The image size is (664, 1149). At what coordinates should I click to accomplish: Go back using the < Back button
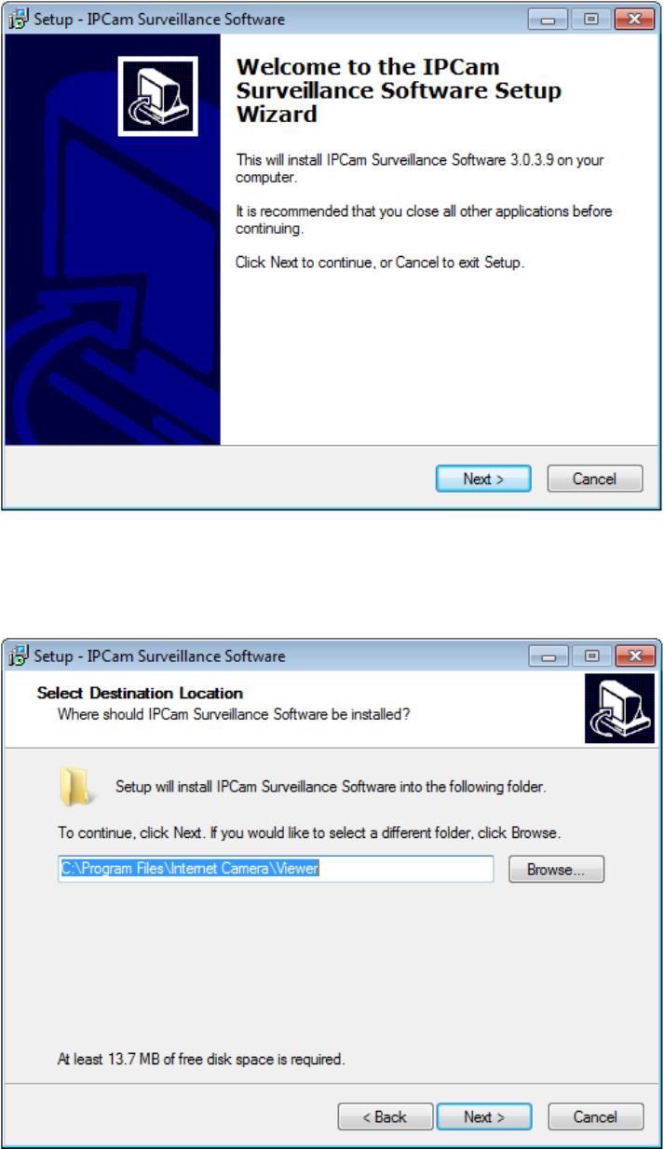[386, 1116]
